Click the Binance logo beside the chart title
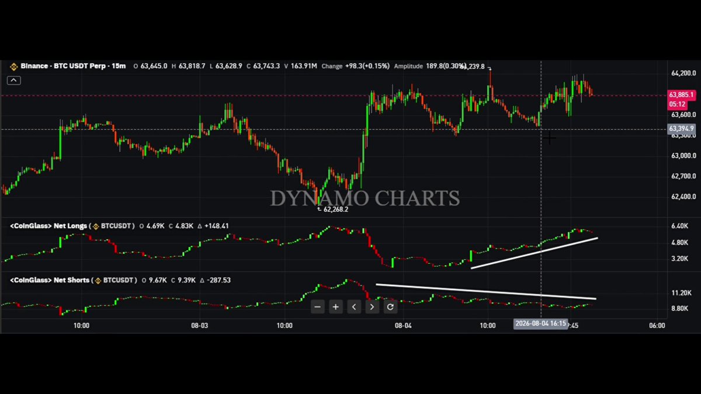The height and width of the screenshot is (394, 701). point(13,66)
